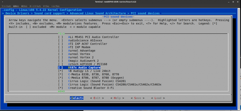Maximize the Terminal window
The height and width of the screenshot is (111, 241).
[x=233, y=2]
